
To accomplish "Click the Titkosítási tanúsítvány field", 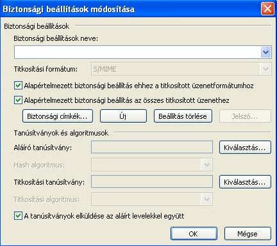I will (x=152, y=181).
